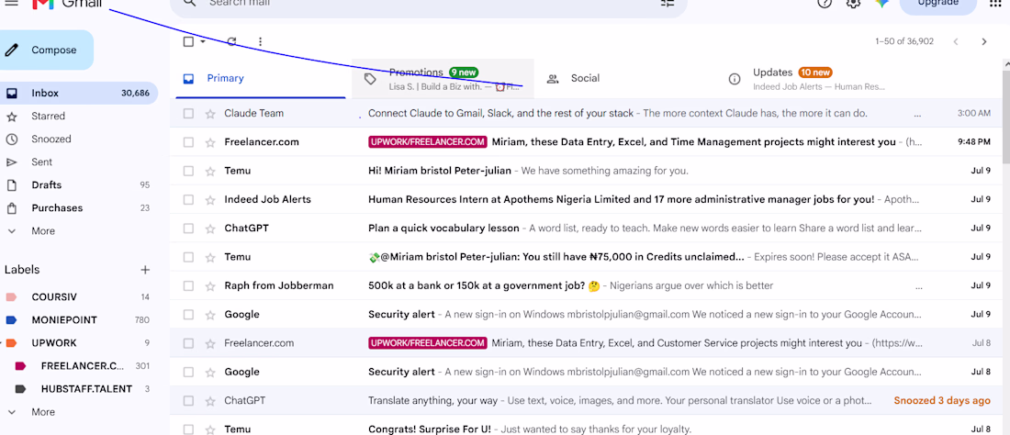Star the Claude Team email
The image size is (1010, 435).
[x=209, y=114]
